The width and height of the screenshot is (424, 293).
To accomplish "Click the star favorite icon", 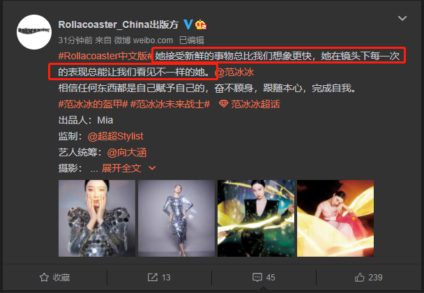I will [x=44, y=278].
